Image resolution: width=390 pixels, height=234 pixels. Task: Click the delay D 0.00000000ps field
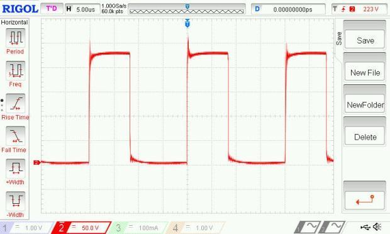click(x=288, y=9)
